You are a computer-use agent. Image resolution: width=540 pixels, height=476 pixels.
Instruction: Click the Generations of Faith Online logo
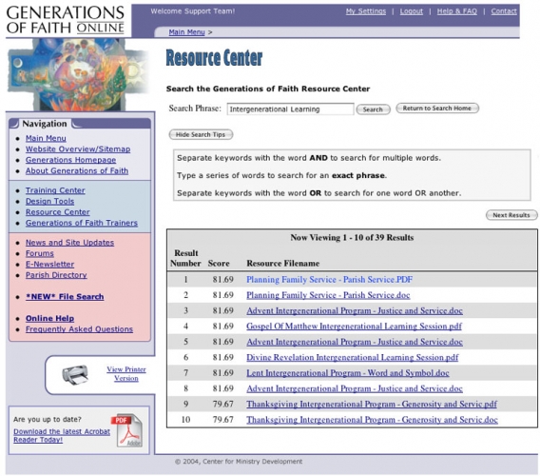pos(66,20)
